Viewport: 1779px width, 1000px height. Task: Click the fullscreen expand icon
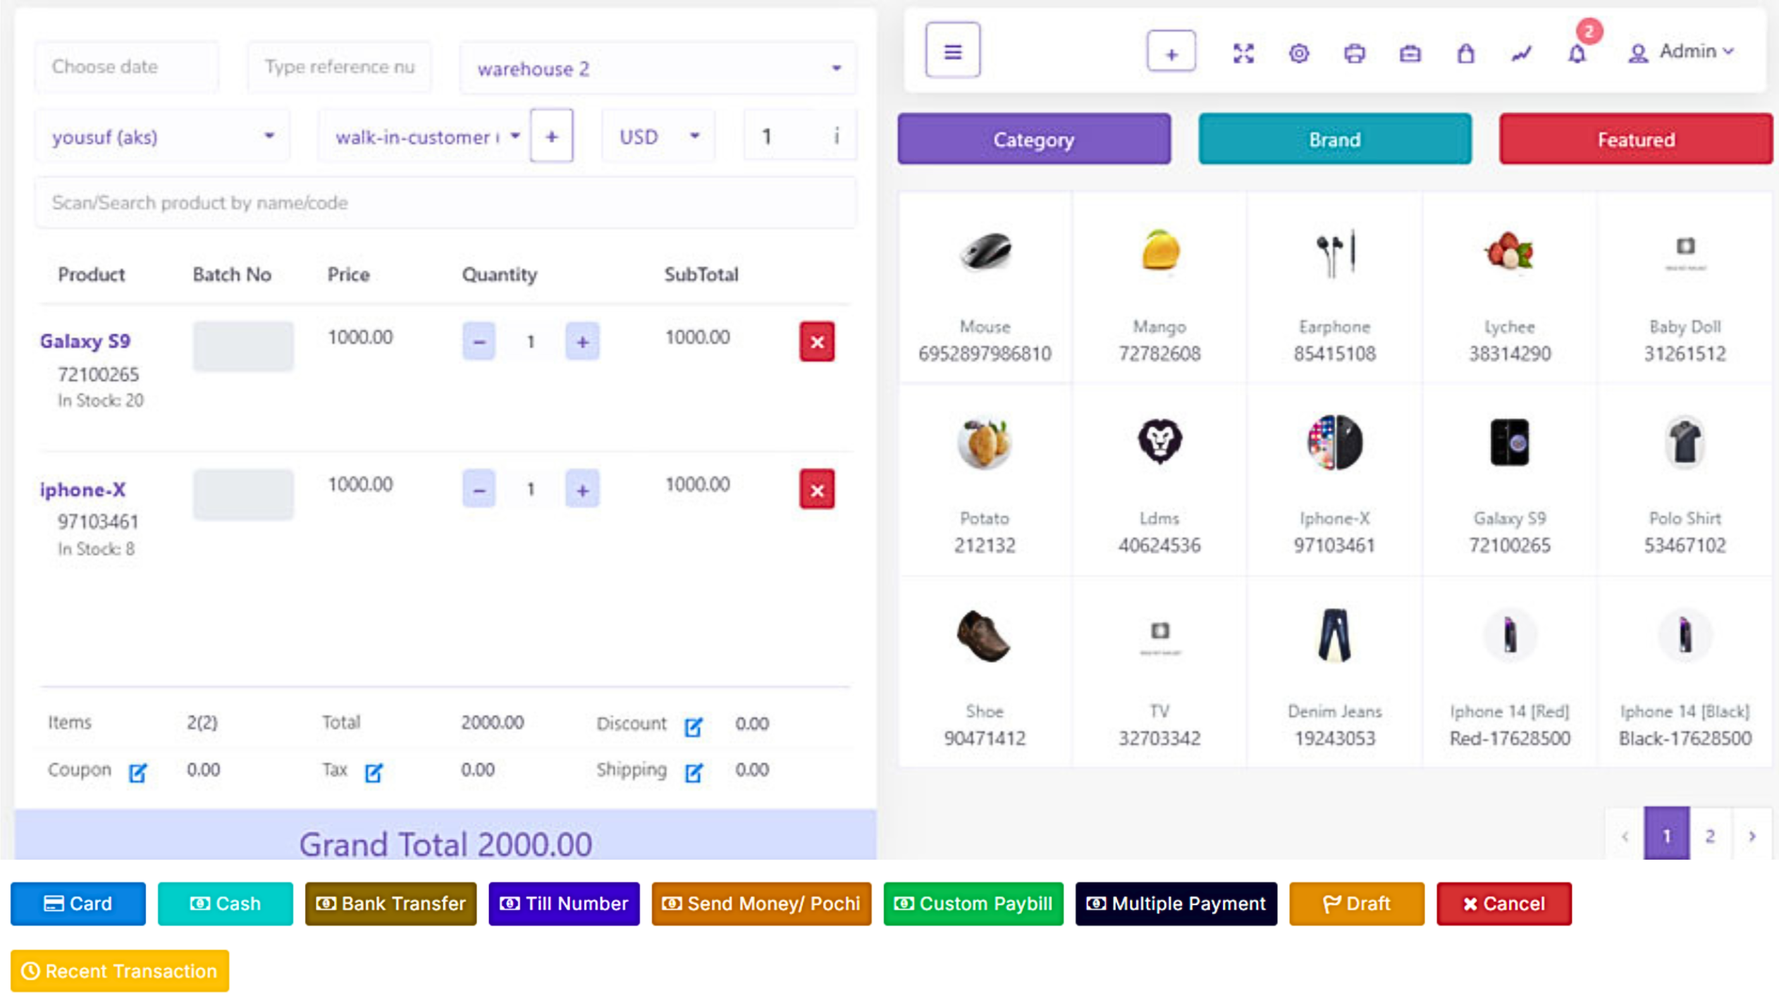[1243, 53]
